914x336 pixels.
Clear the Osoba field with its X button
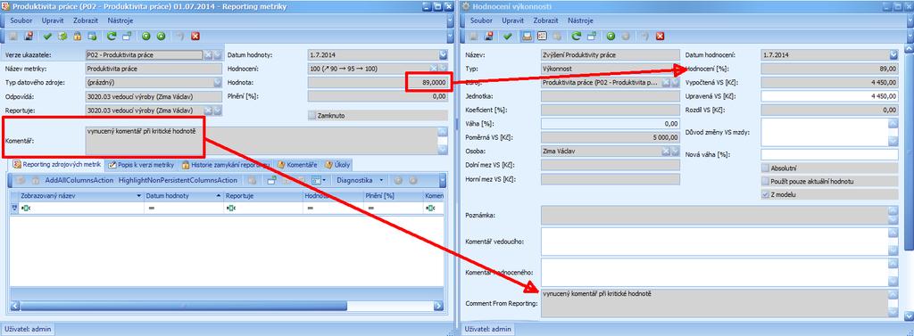tap(666, 152)
